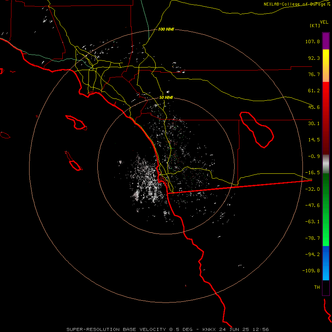Click the -47.6 legend value
Viewport: 332px width, 332px height.
pyautogui.click(x=312, y=205)
